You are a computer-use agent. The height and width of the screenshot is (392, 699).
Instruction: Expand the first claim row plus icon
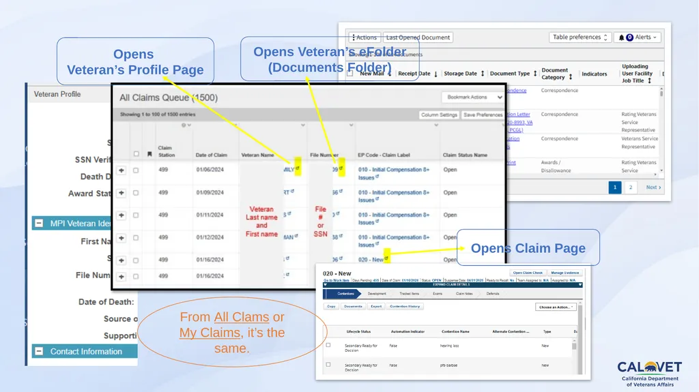122,170
